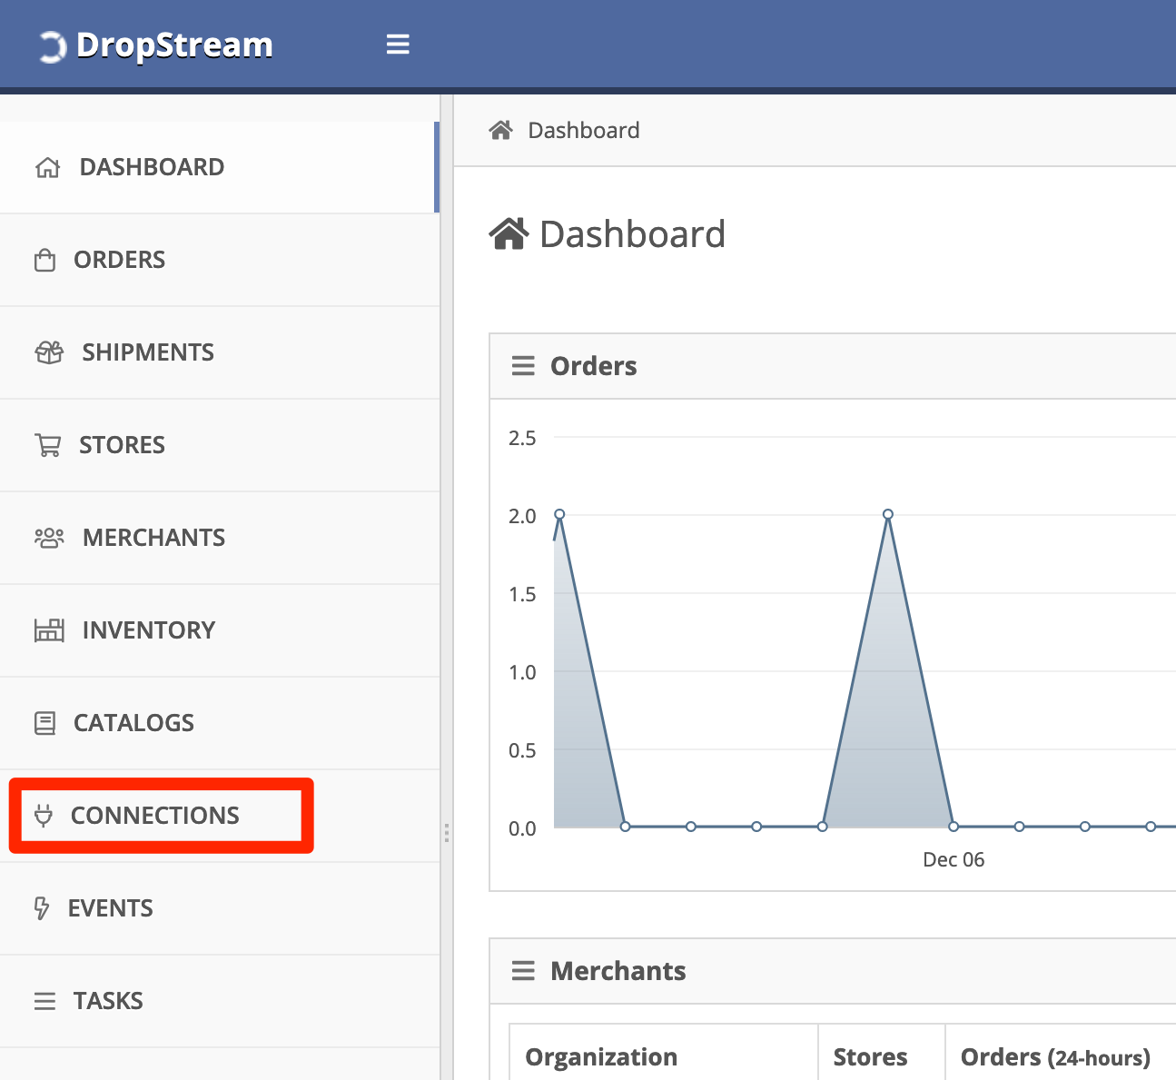Click the Dashboard breadcrumb link
Viewport: 1176px width, 1080px height.
[x=583, y=131]
